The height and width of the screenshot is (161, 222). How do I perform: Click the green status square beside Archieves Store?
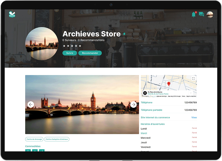(124, 34)
